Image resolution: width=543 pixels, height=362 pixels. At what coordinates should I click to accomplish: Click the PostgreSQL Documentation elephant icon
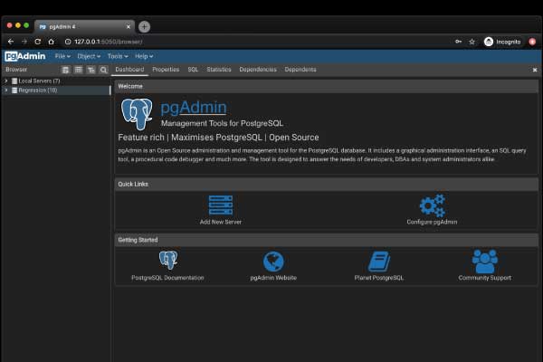168,260
